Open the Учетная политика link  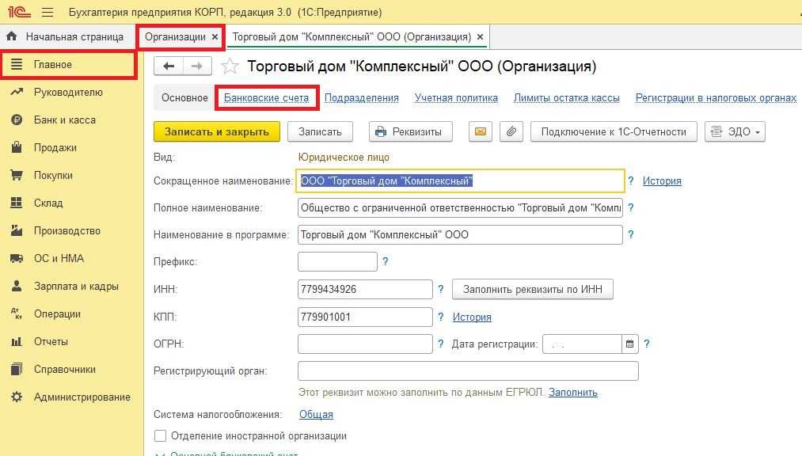[456, 97]
